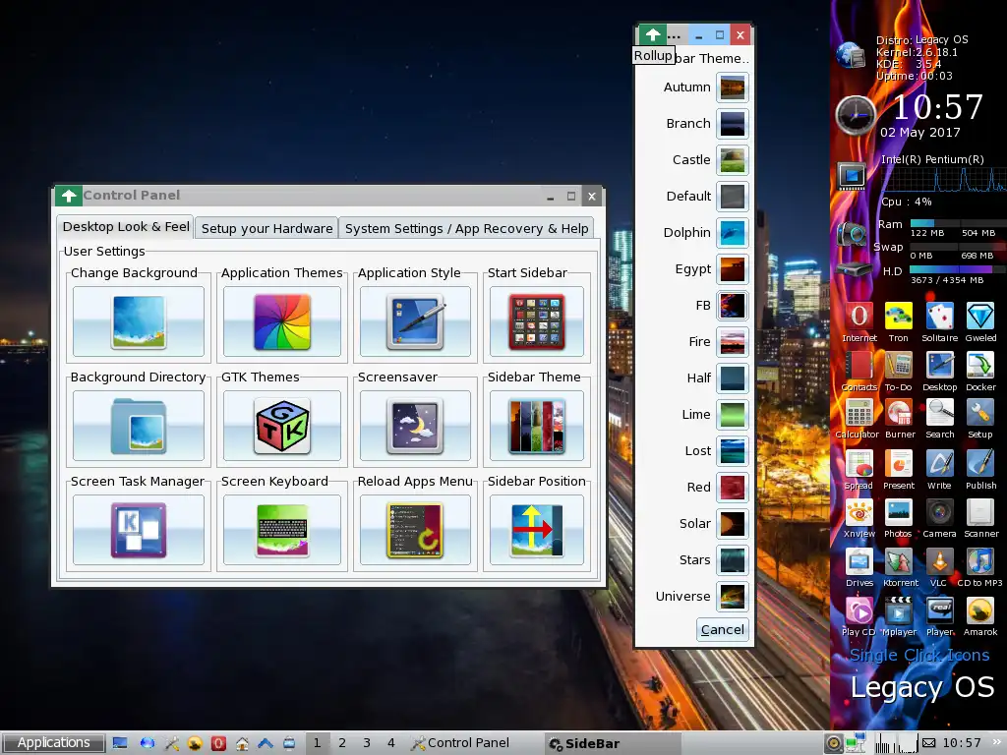
Task: Click the Start Sidebar icon
Action: click(x=537, y=321)
